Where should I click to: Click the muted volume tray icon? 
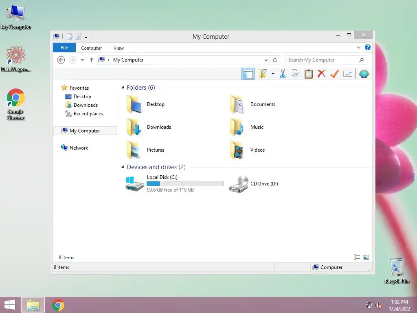[x=379, y=305]
